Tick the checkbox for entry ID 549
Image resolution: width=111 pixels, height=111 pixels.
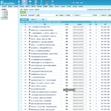tap(21, 27)
